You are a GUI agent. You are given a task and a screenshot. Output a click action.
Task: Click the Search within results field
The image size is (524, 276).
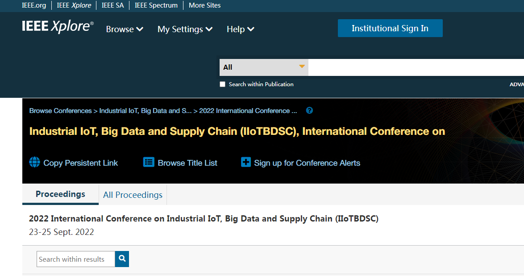click(x=76, y=259)
